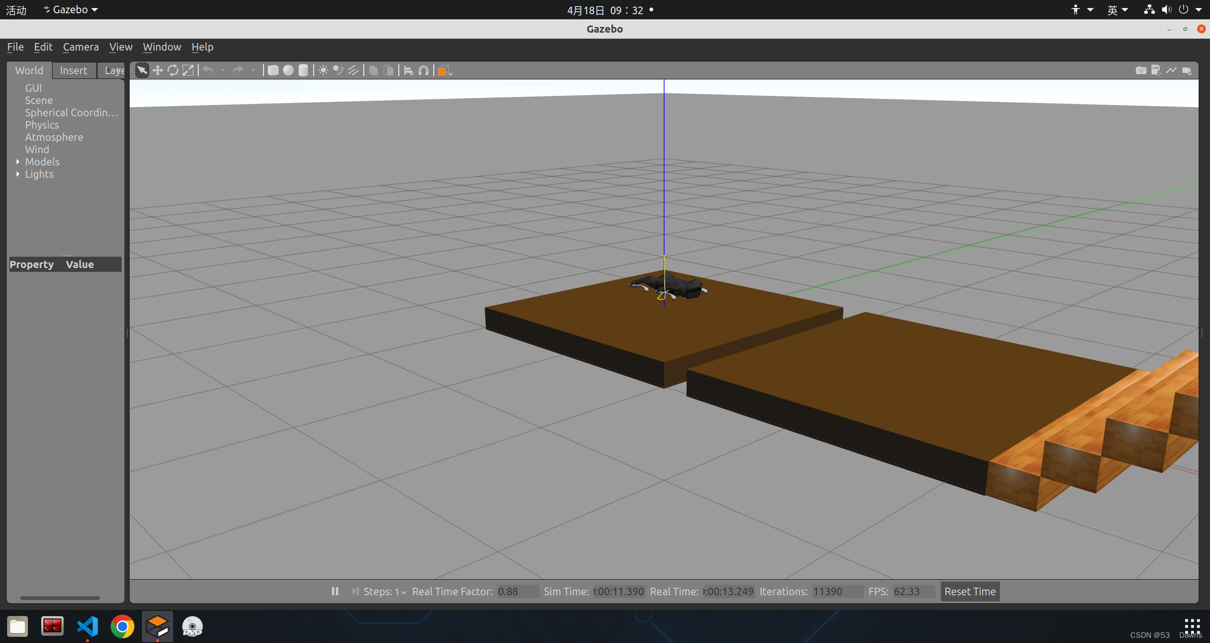Insert a sphere shape
This screenshot has height=643, width=1210.
point(288,70)
